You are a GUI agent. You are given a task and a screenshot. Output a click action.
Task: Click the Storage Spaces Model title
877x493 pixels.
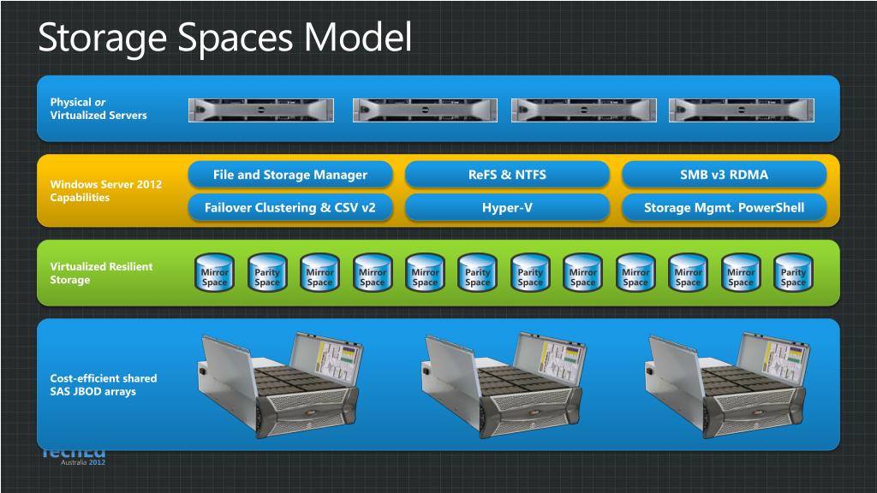225,38
